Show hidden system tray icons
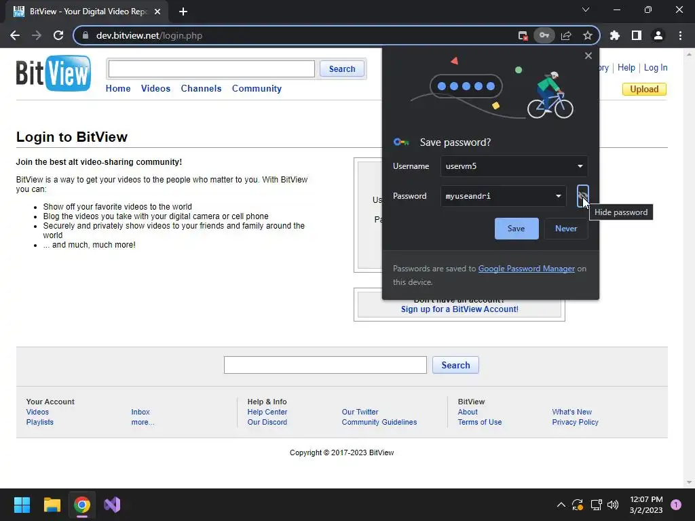This screenshot has height=521, width=695. click(x=561, y=505)
